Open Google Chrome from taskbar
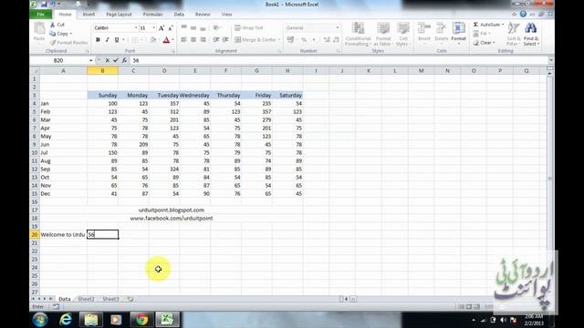 click(141, 320)
